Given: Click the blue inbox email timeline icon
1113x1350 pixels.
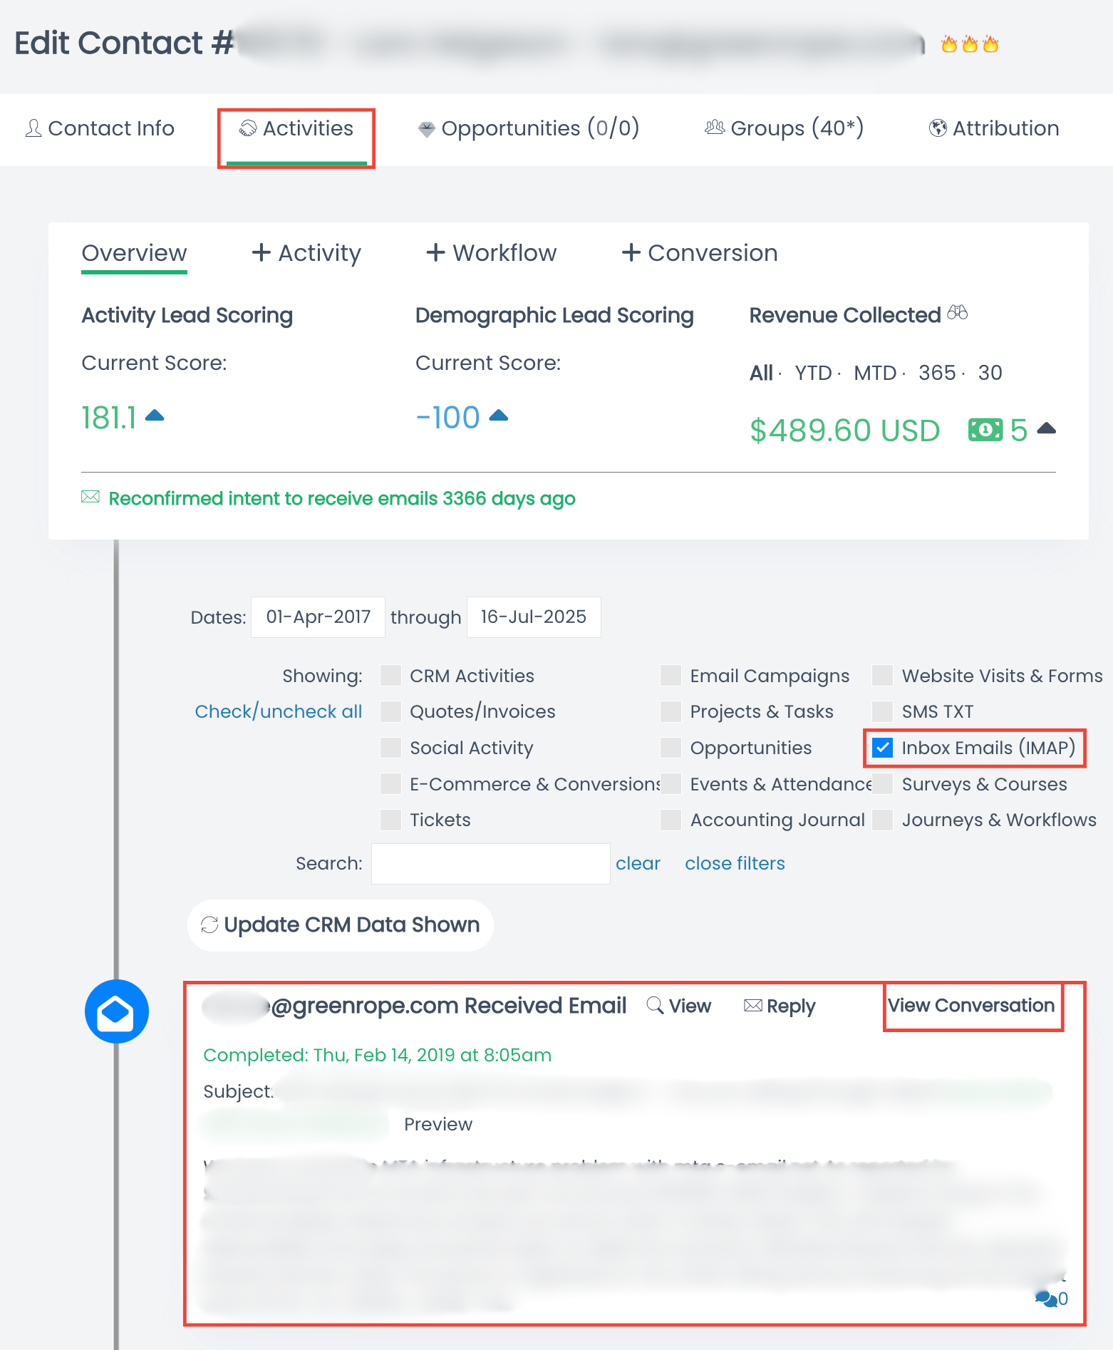Looking at the screenshot, I should (x=116, y=1011).
